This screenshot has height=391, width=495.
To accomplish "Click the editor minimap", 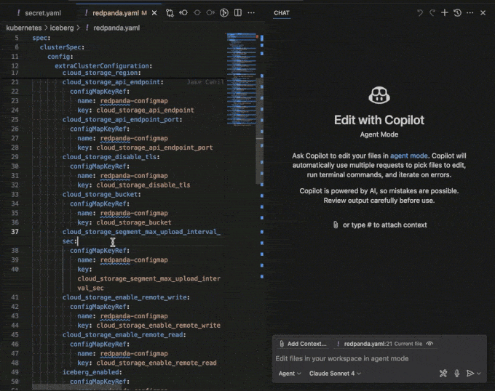I will point(241,78).
